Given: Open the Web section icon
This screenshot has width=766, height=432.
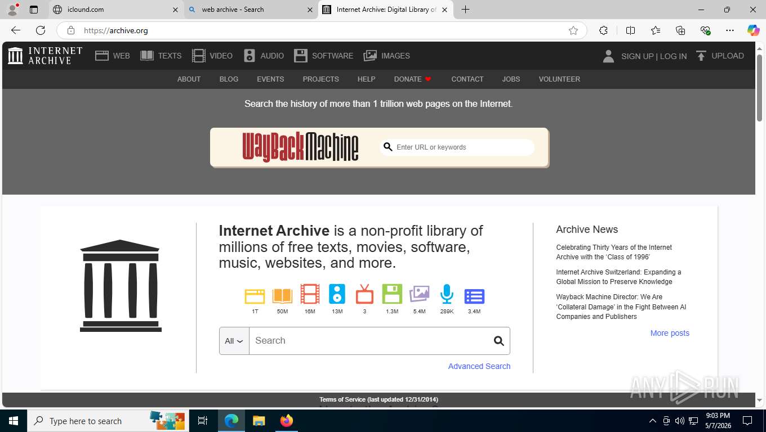Looking at the screenshot, I should (102, 56).
